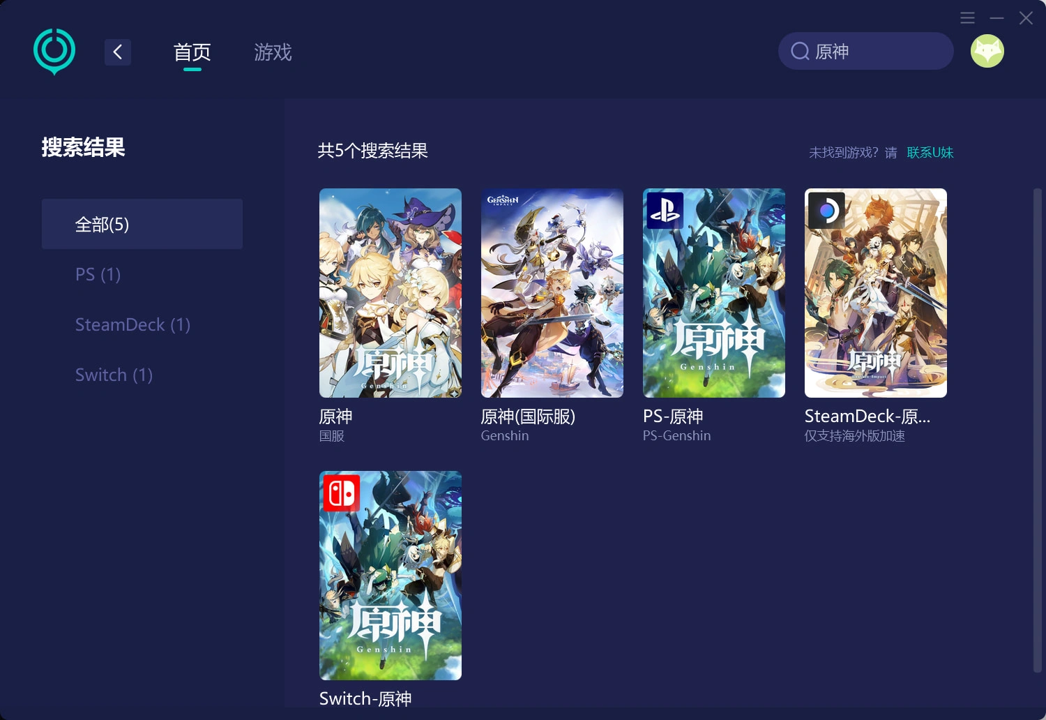1046x720 pixels.
Task: Minimize the window
Action: (997, 18)
